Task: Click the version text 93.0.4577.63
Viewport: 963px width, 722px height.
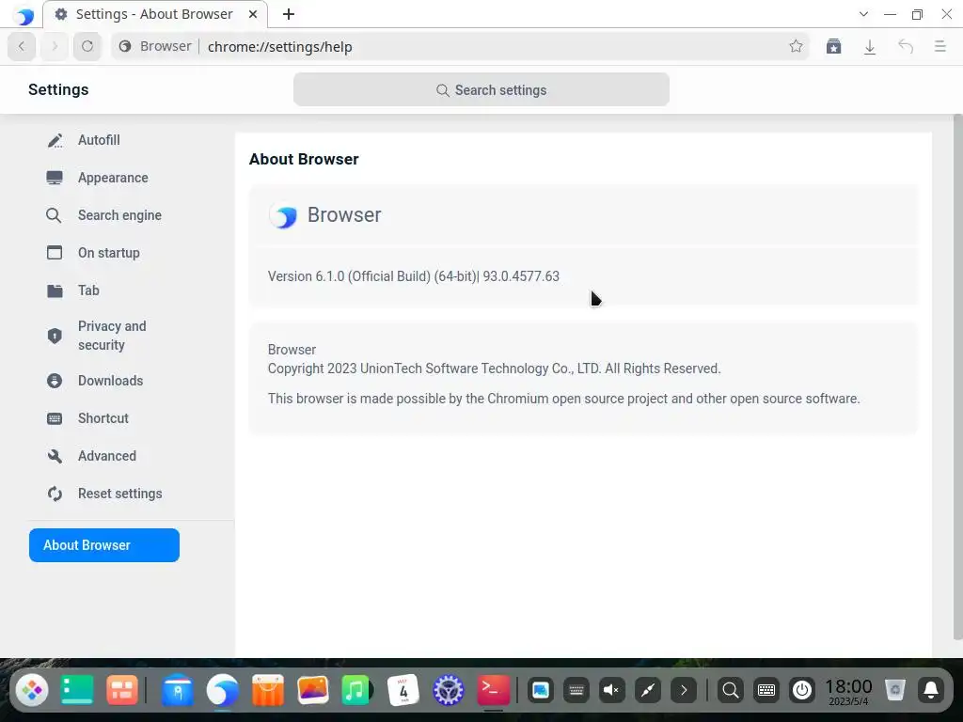Action: [521, 276]
